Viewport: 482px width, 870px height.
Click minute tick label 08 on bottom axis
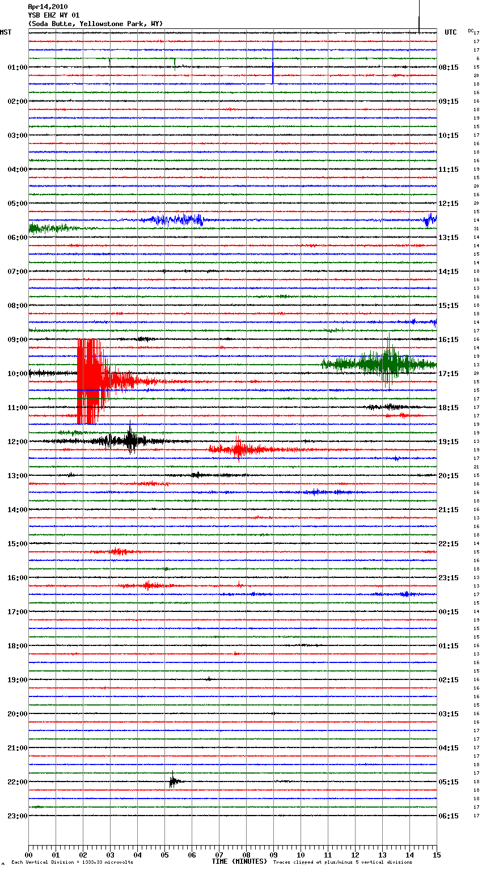(246, 855)
